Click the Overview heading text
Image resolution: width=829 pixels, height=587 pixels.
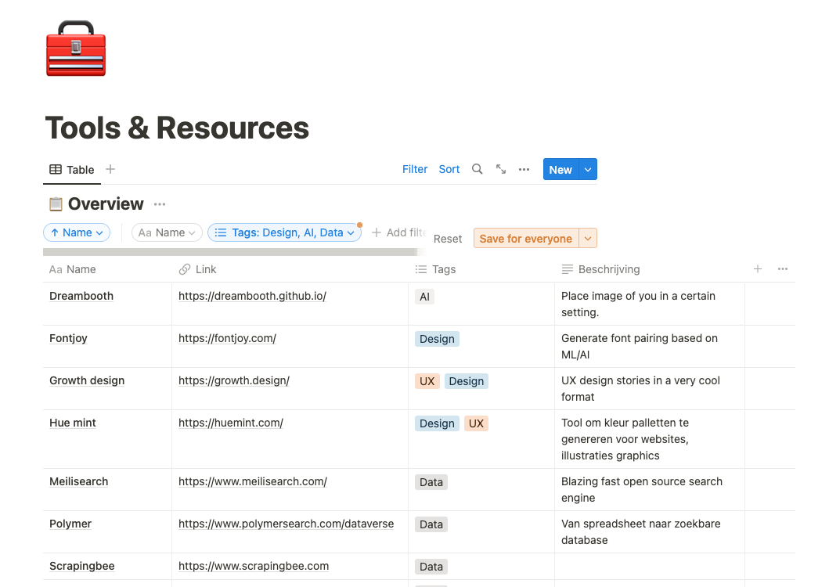pyautogui.click(x=106, y=203)
